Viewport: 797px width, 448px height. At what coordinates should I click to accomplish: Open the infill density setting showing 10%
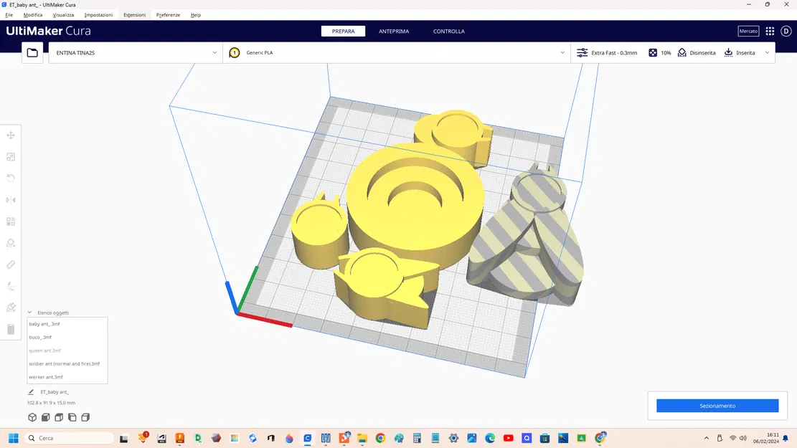point(659,52)
